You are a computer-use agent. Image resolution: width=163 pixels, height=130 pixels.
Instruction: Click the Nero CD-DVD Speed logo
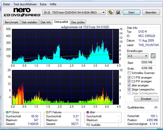[21, 12]
